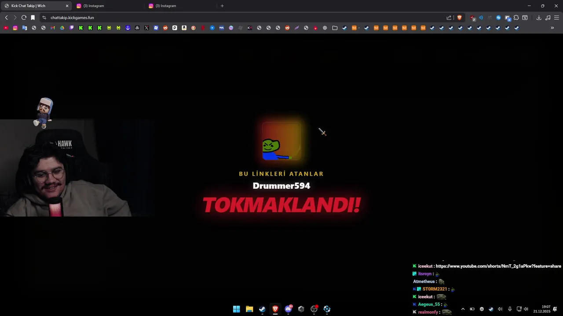Image resolution: width=563 pixels, height=316 pixels.
Task: Open the Twitch bookmark
Action: click(72, 28)
